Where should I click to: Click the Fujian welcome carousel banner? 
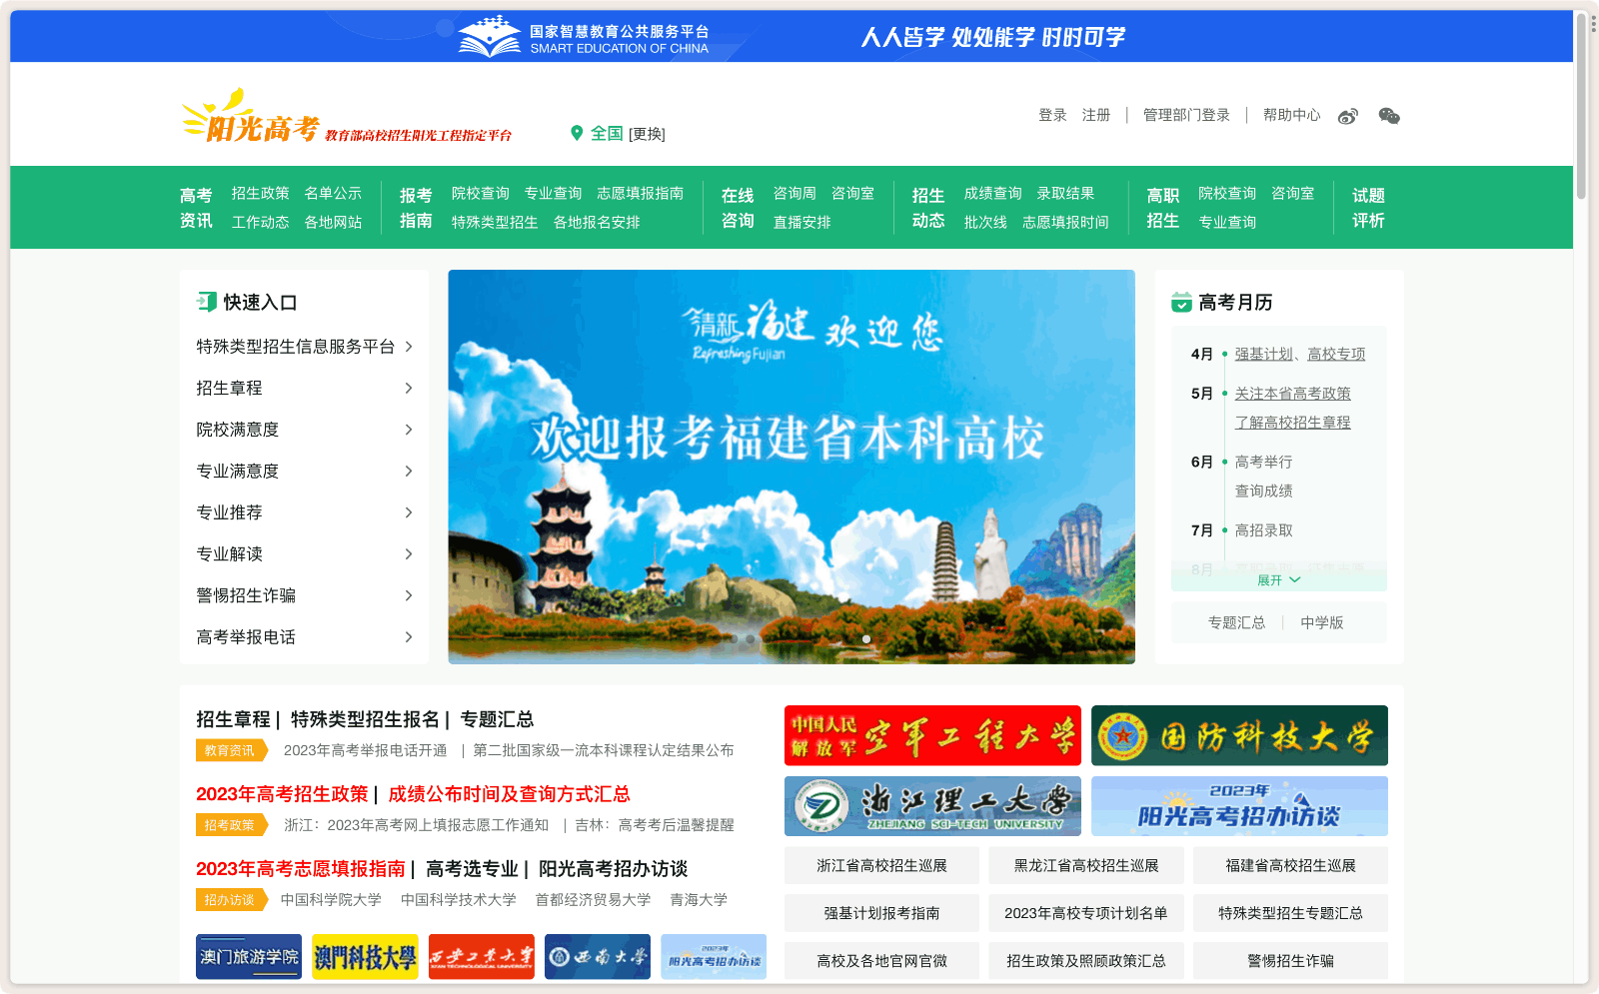coord(792,467)
